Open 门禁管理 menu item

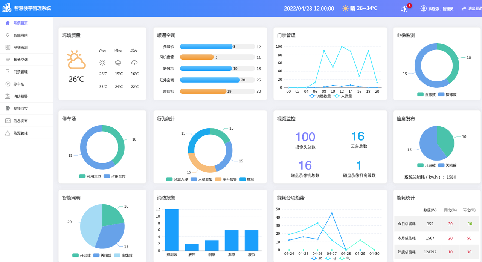pos(26,72)
